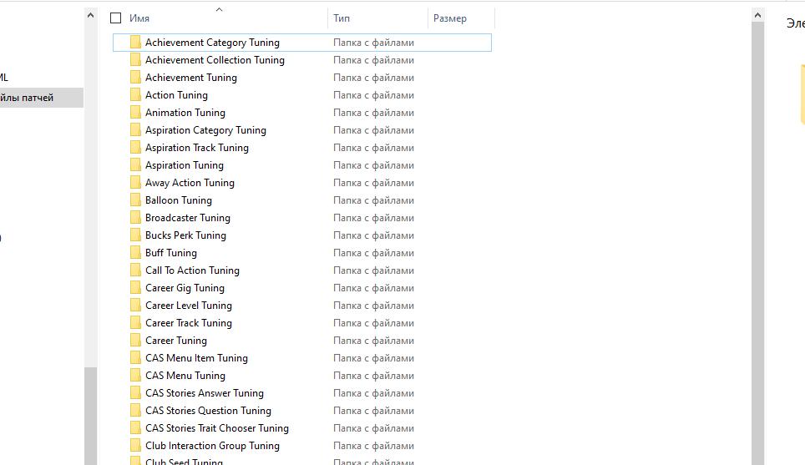Click the Aspiration Track Tuning folder icon
This screenshot has width=805, height=465.
135,148
